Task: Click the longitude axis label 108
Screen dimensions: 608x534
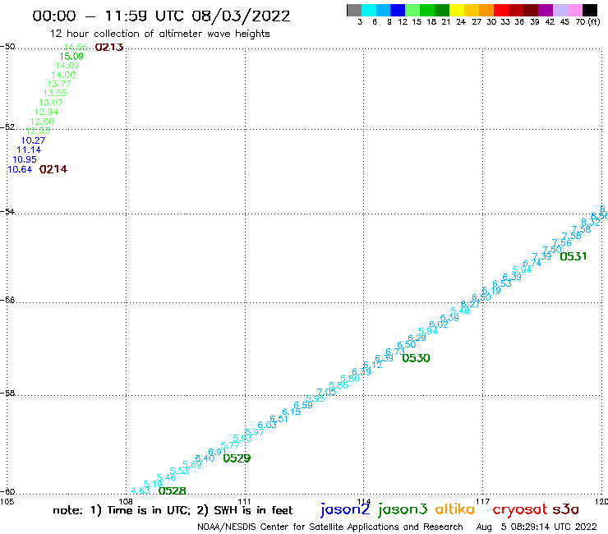Action: (x=126, y=502)
